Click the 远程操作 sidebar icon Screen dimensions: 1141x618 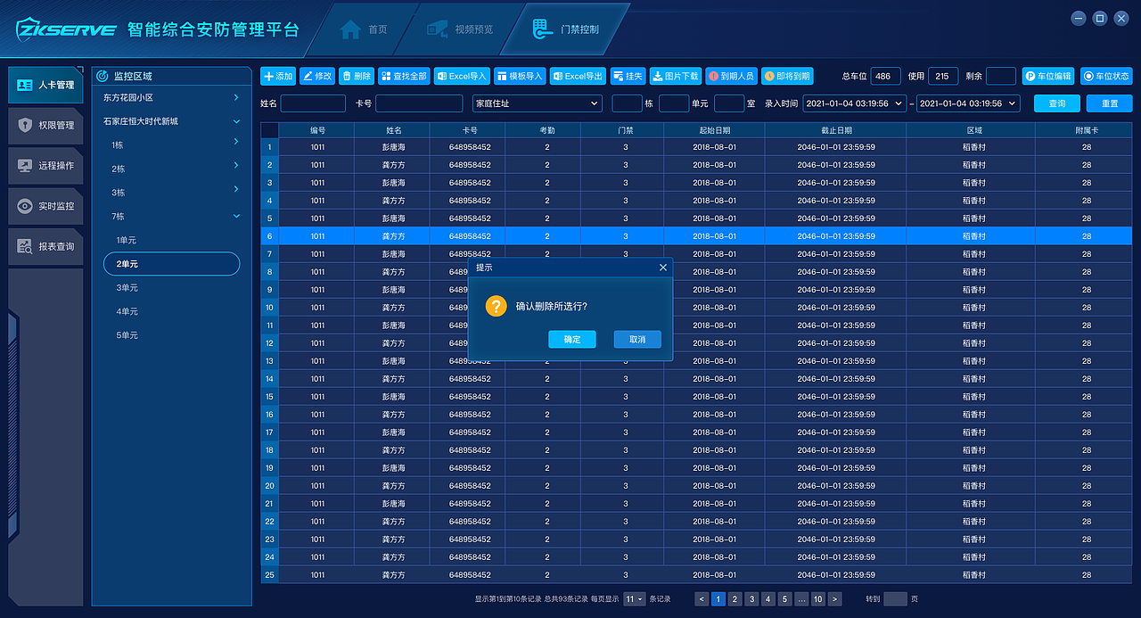coord(45,165)
